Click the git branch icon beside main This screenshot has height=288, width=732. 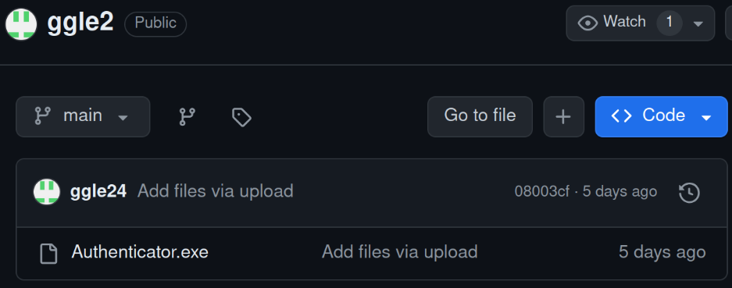point(43,116)
